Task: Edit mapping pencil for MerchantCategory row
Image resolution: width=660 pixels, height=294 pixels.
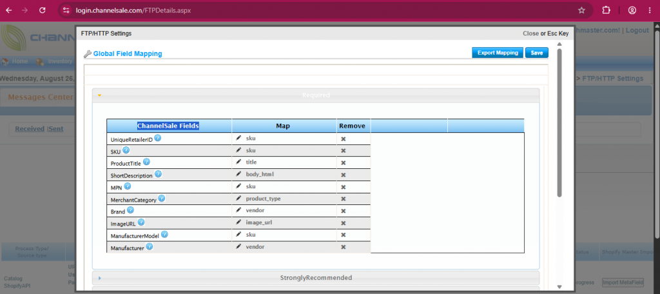Action: coord(238,198)
